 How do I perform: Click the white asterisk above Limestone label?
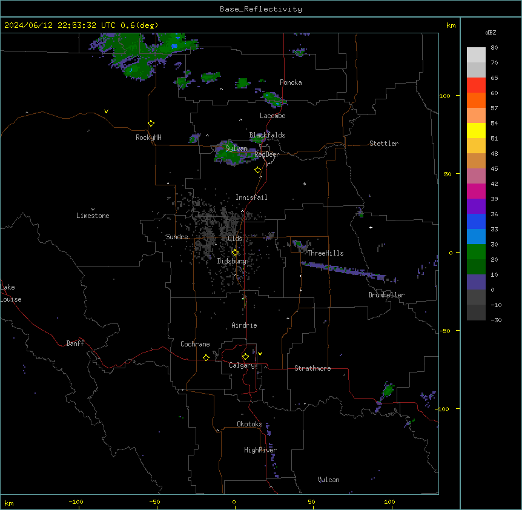[x=93, y=210]
